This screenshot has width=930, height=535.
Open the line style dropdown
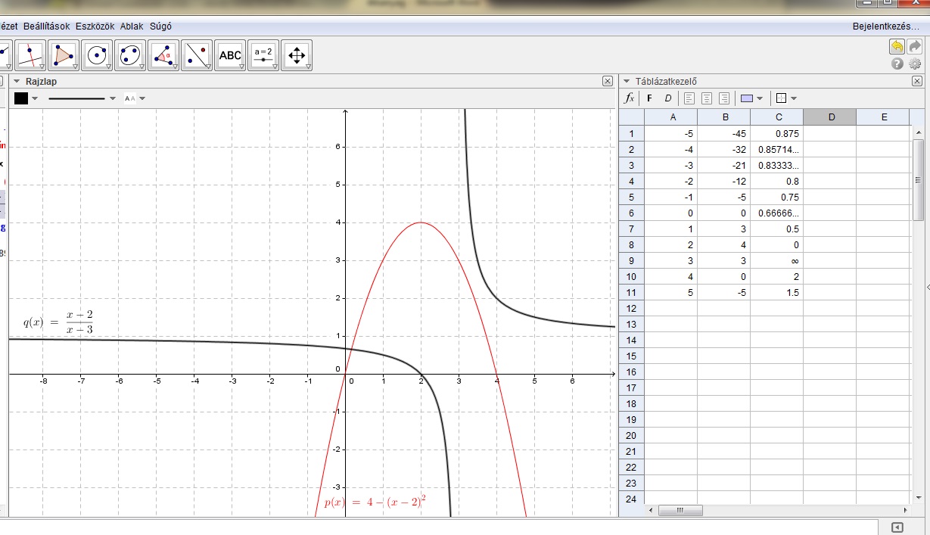113,98
